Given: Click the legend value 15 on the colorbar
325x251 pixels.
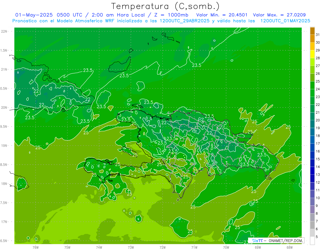Looking at the screenshot, I should point(318,159).
